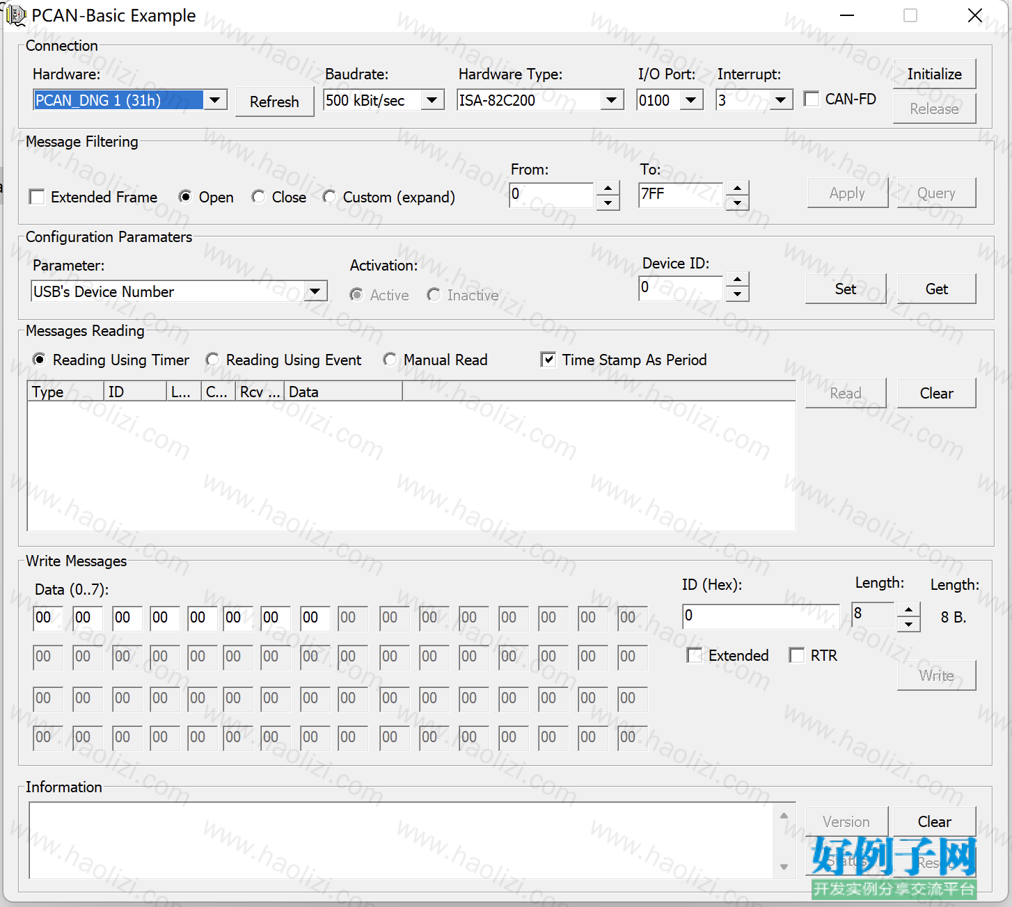Click the Query filter button
This screenshot has height=907, width=1012.
coord(937,193)
